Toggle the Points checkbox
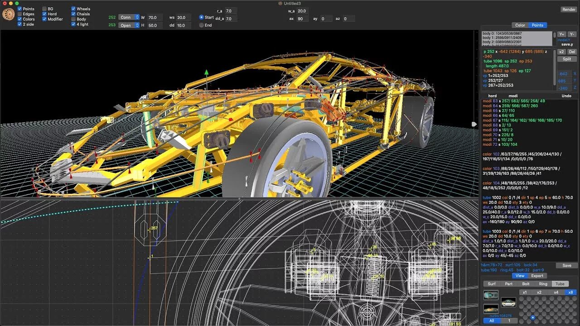The height and width of the screenshot is (326, 580). click(x=19, y=9)
